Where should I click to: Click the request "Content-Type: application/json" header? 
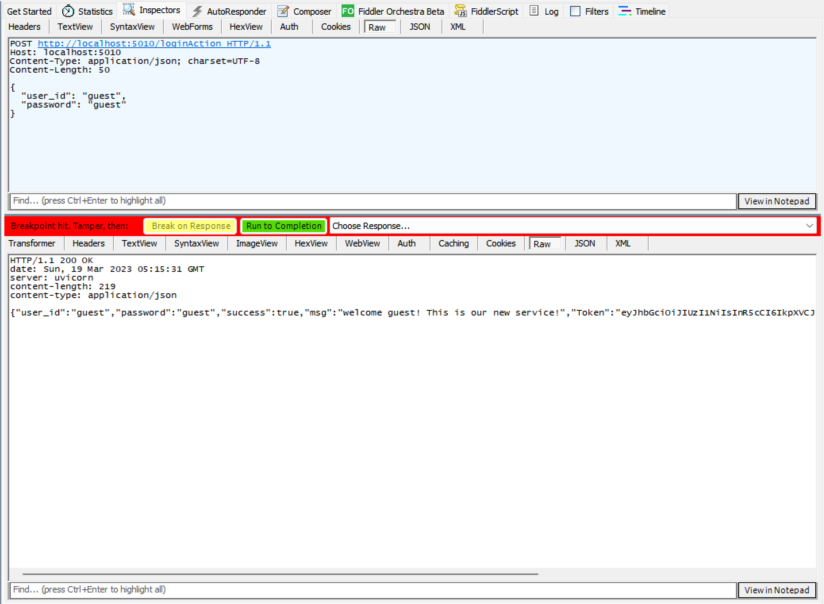pos(135,61)
